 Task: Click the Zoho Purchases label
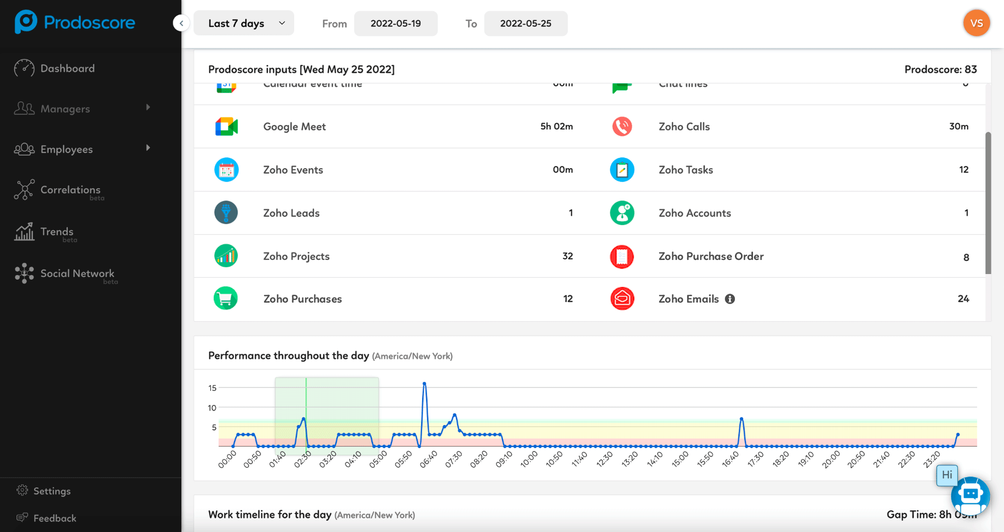(x=302, y=299)
